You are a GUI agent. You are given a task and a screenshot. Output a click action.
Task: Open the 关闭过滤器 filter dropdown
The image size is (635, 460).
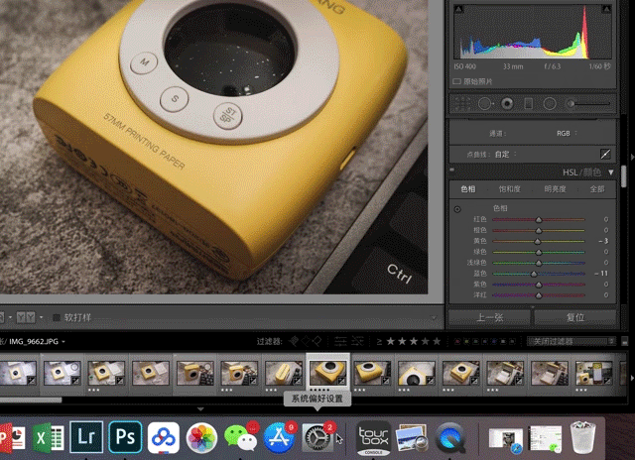coord(571,342)
